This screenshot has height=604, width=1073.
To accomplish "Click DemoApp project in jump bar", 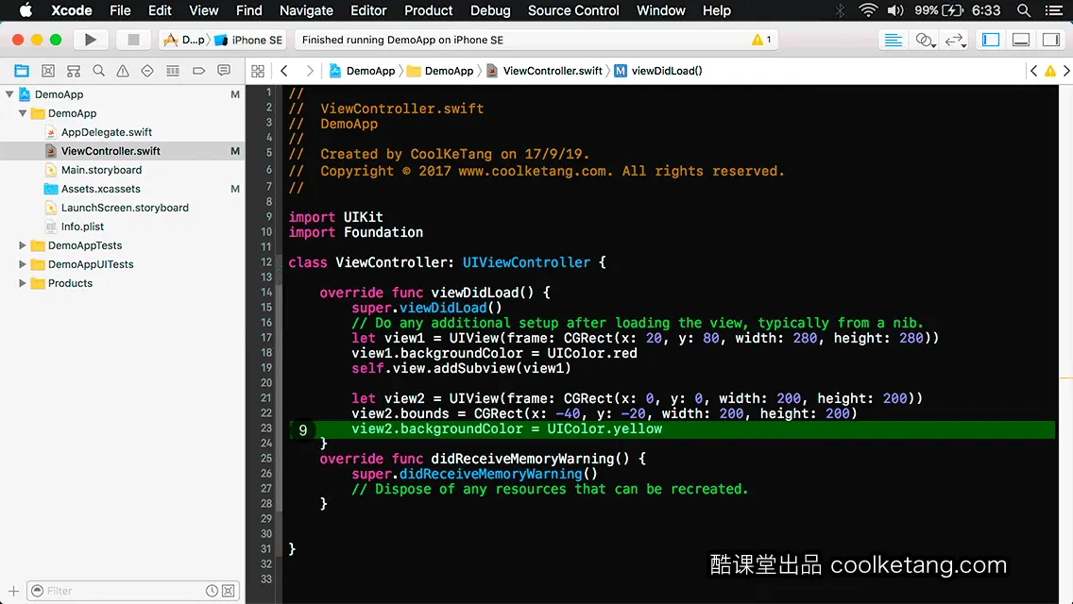I will tap(363, 71).
